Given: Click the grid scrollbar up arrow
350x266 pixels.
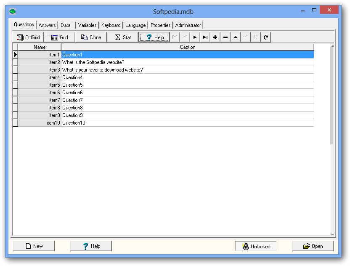Looking at the screenshot, I should (x=332, y=46).
